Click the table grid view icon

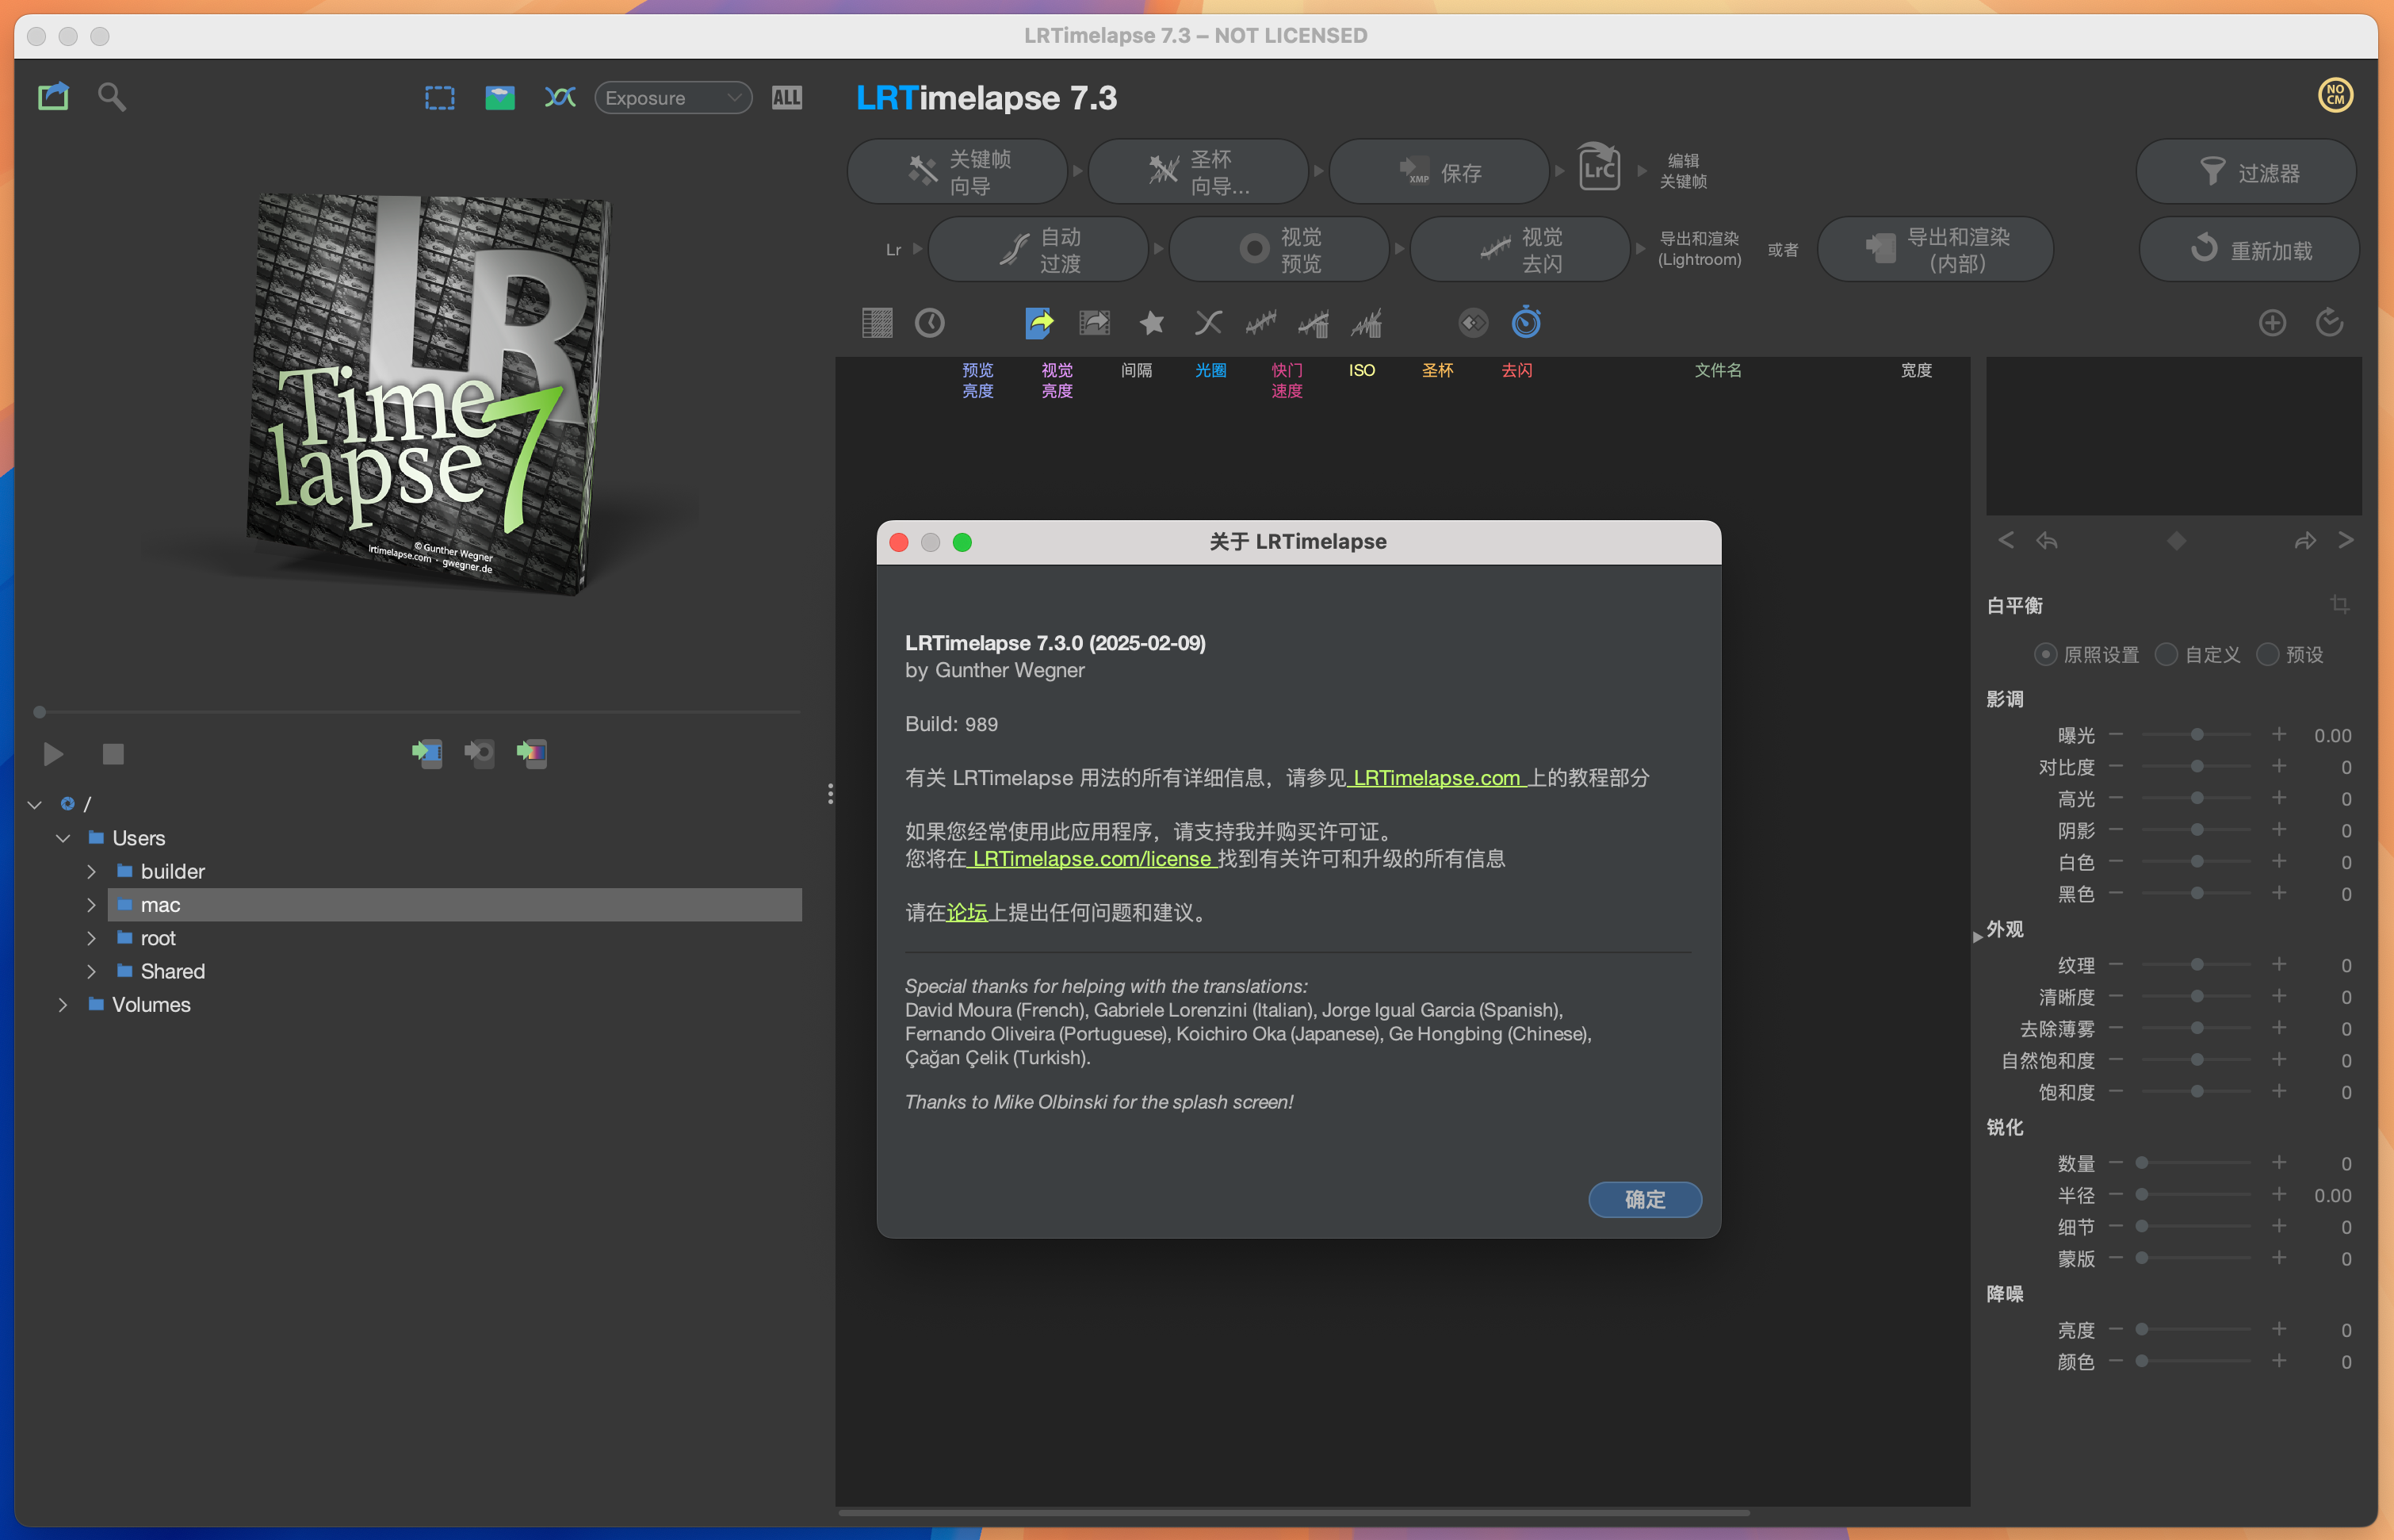pos(877,323)
